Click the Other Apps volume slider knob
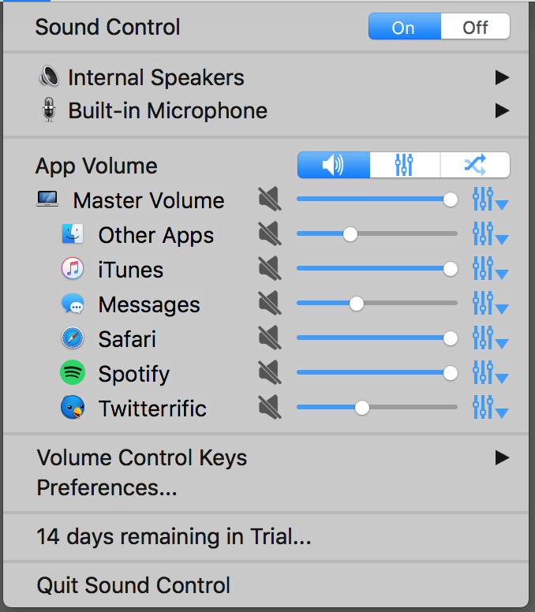Screen dimensions: 535x612 click(350, 234)
